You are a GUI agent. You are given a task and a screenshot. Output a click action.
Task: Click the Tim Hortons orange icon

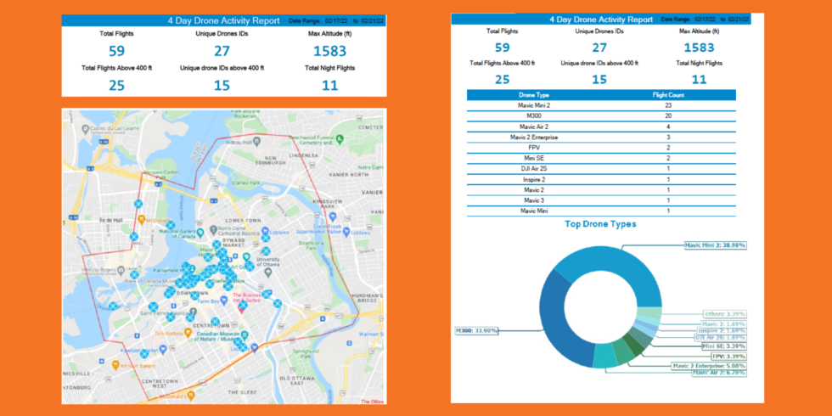coord(188,333)
